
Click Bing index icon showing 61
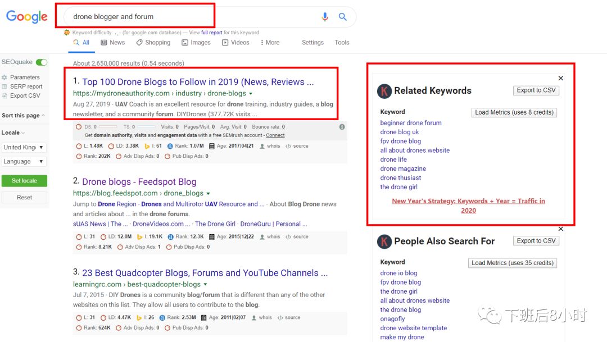pos(147,146)
